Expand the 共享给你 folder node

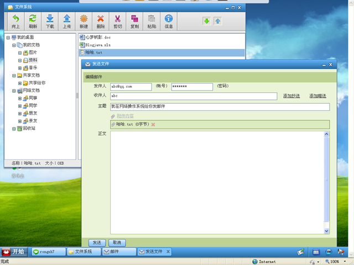[x=20, y=83]
